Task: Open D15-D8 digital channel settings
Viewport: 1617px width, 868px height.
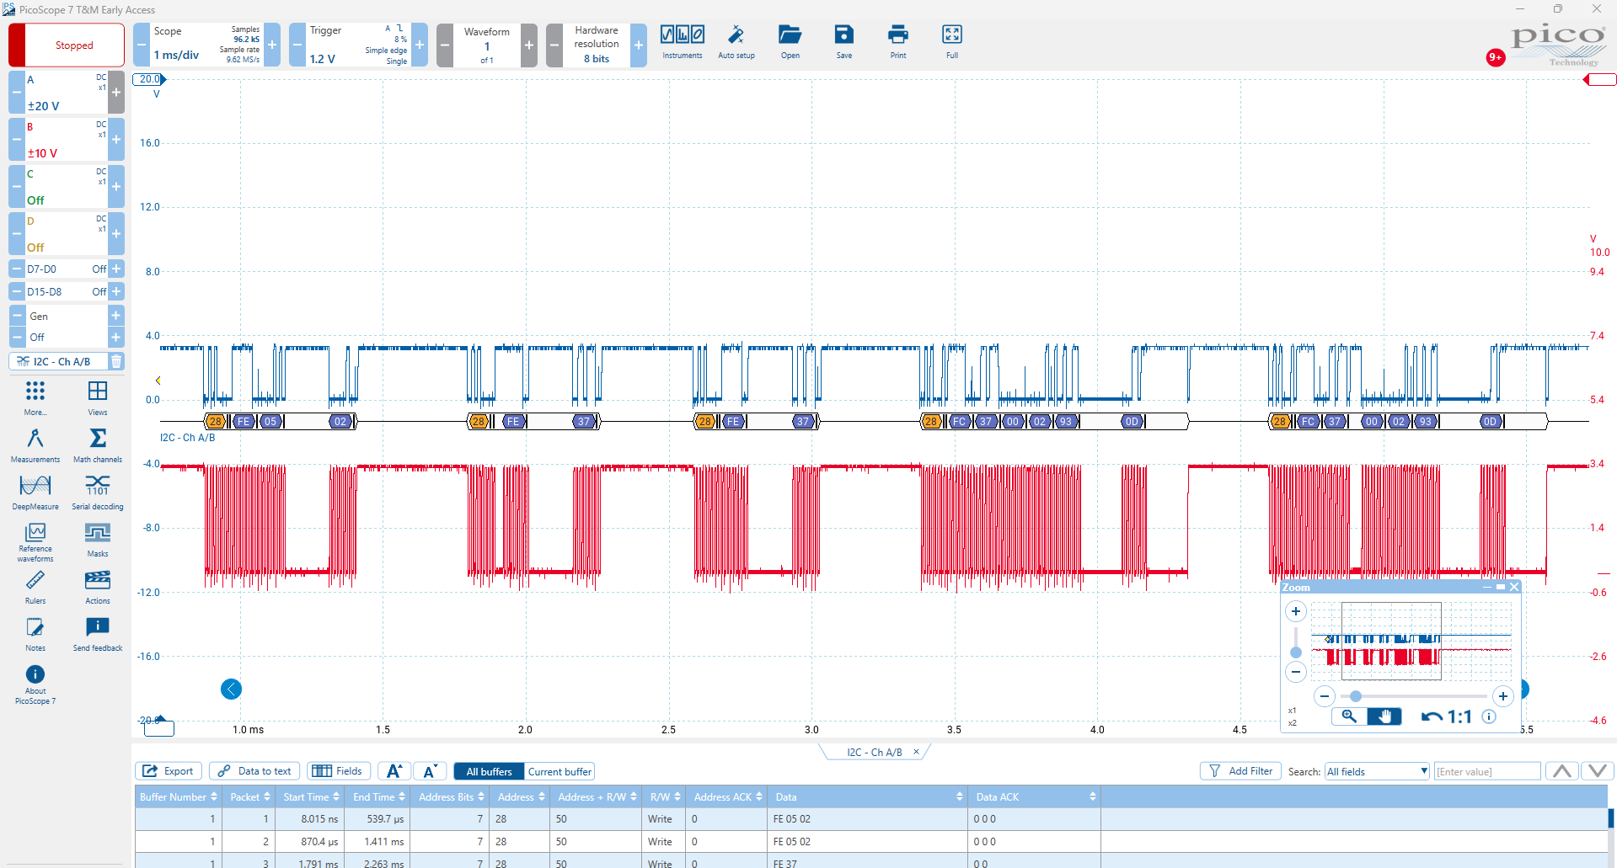Action: (x=67, y=291)
